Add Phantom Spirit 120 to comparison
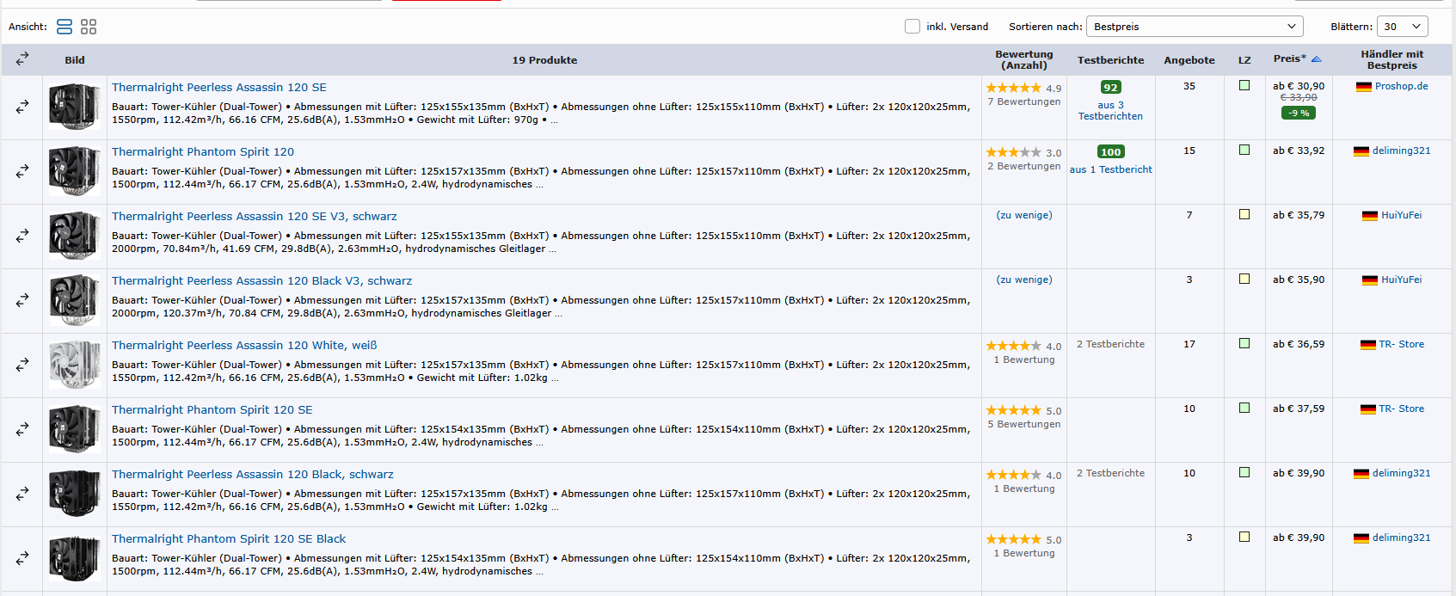 coord(22,171)
